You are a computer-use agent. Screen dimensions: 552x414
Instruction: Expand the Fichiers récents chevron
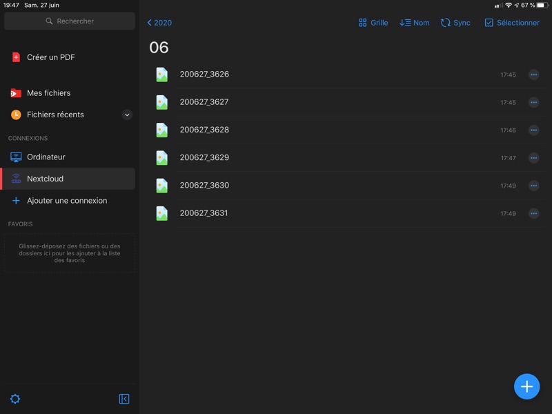[127, 115]
